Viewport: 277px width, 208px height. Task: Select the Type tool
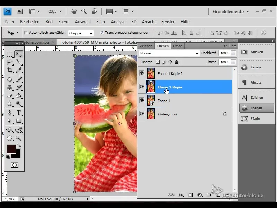click(x=19, y=113)
